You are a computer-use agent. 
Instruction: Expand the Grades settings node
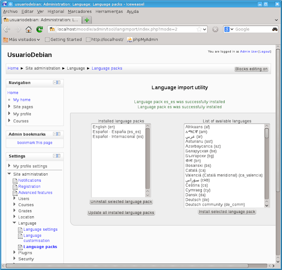(15, 210)
